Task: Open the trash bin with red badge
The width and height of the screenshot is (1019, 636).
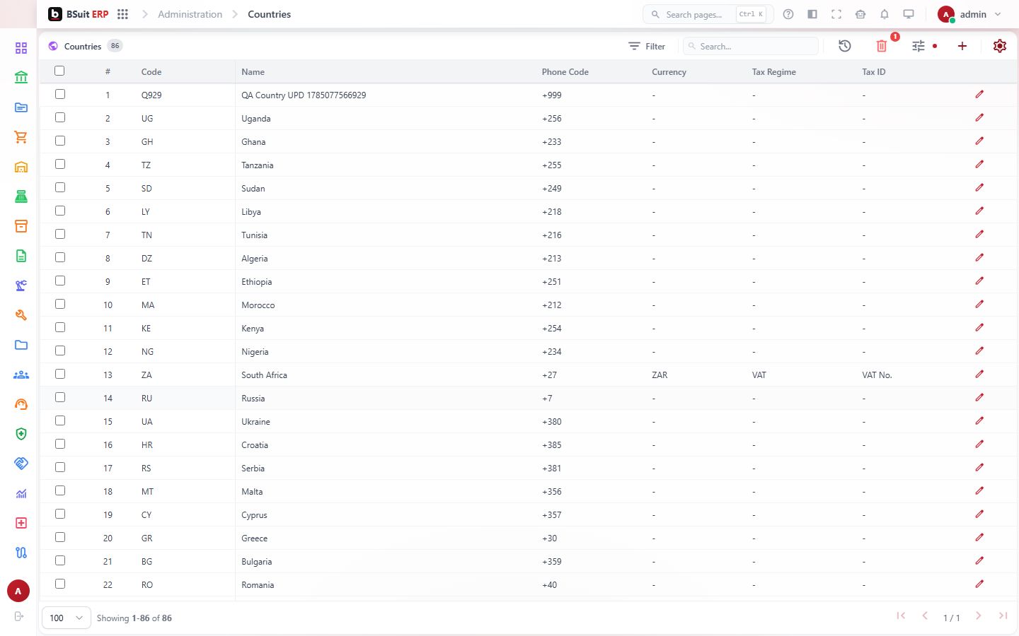Action: click(882, 46)
